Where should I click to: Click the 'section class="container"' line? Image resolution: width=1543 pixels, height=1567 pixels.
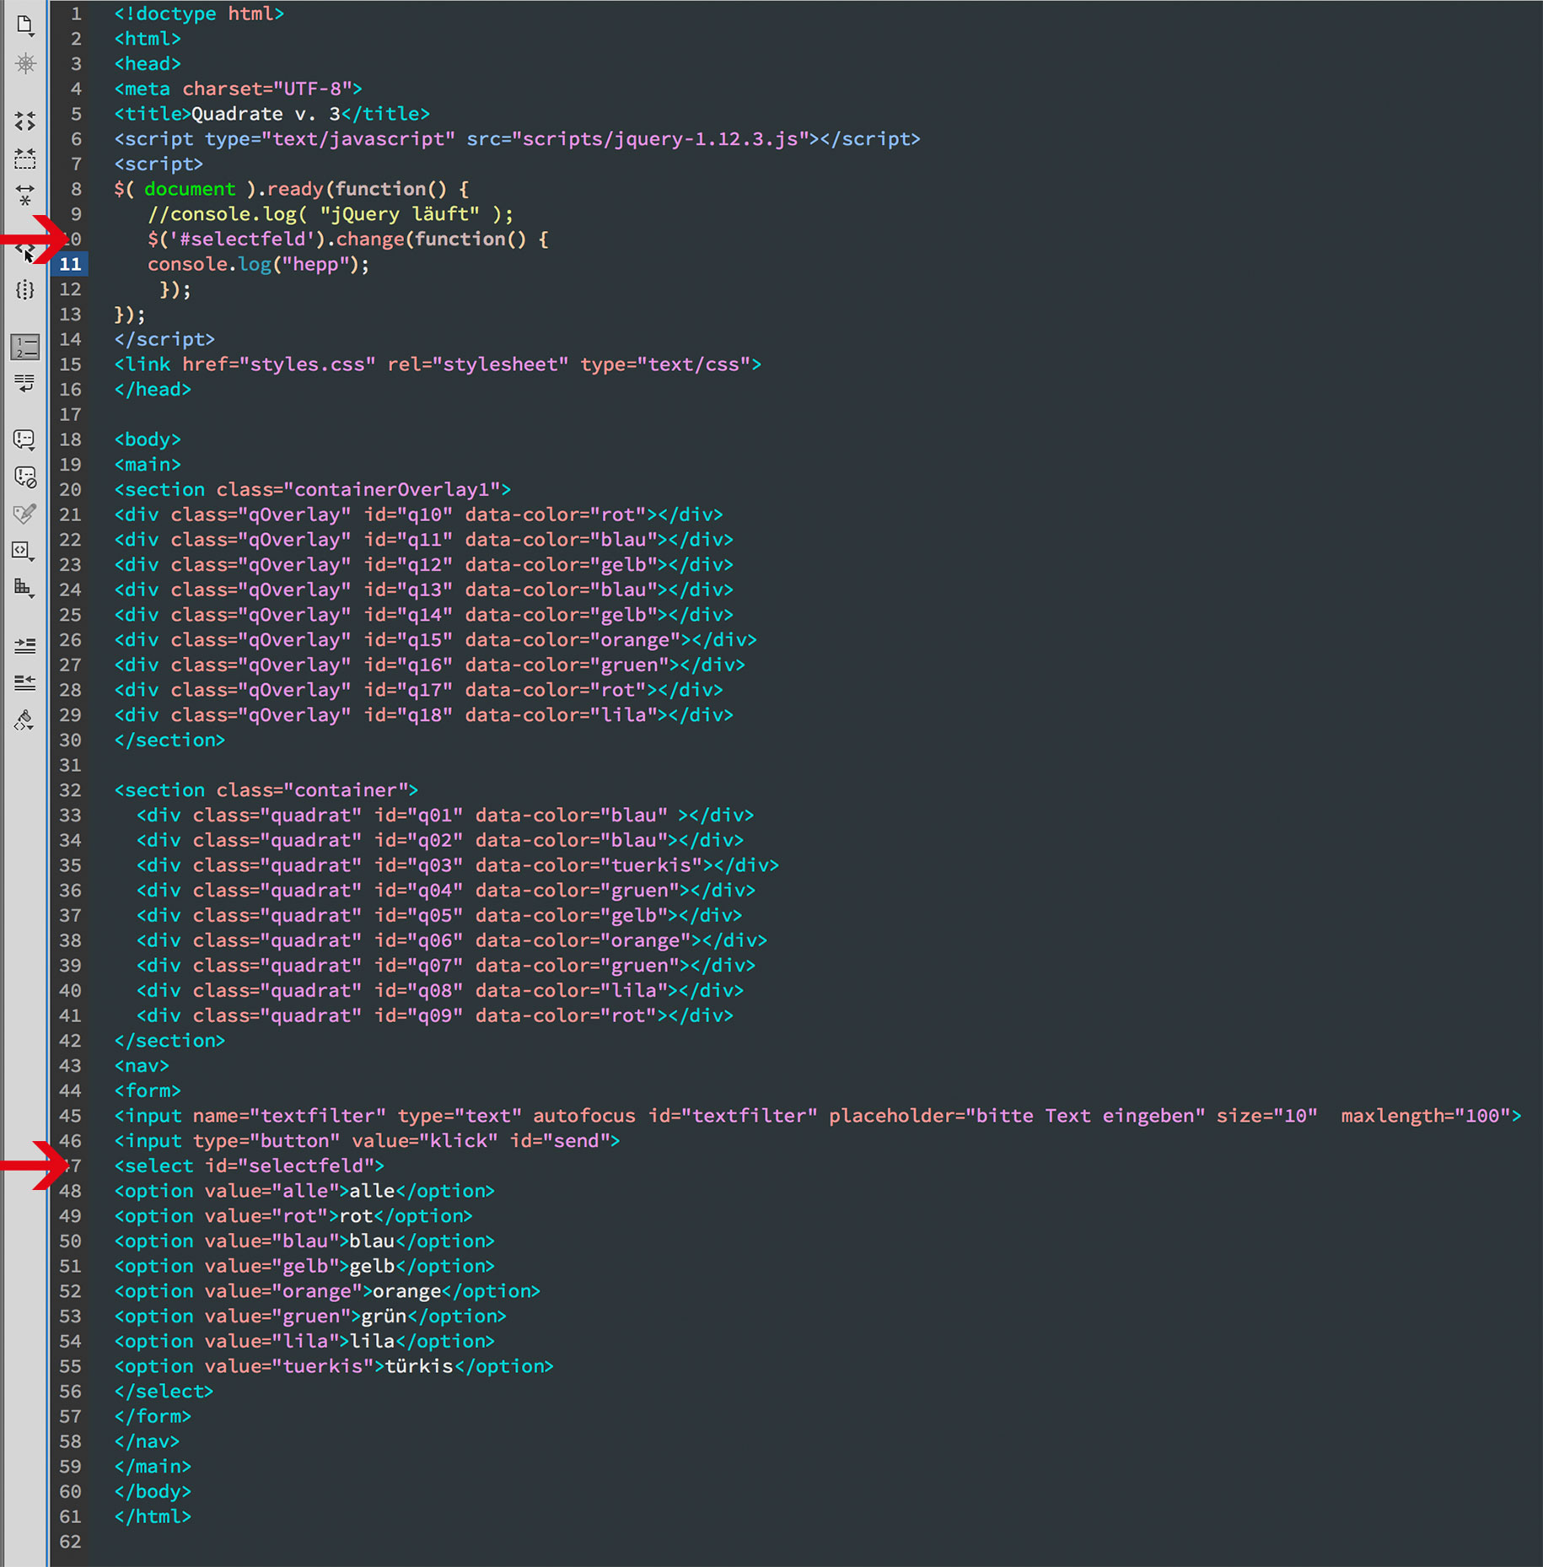click(x=266, y=790)
